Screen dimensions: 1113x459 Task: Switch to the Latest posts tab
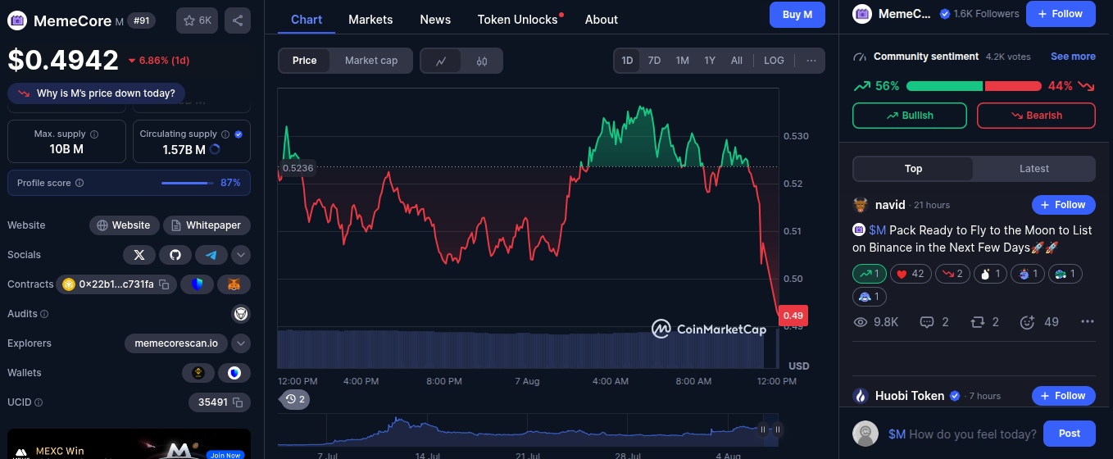1033,169
